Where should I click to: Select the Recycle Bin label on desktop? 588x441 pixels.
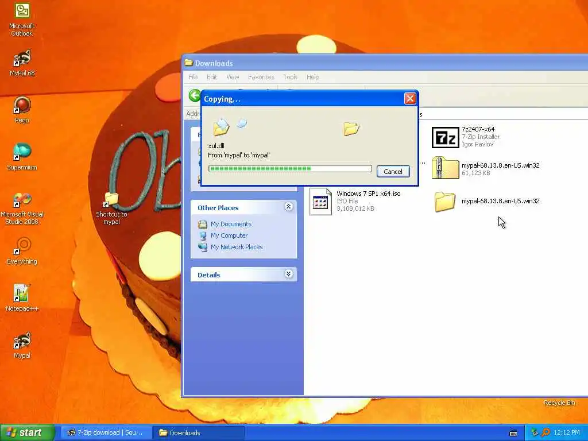click(559, 403)
